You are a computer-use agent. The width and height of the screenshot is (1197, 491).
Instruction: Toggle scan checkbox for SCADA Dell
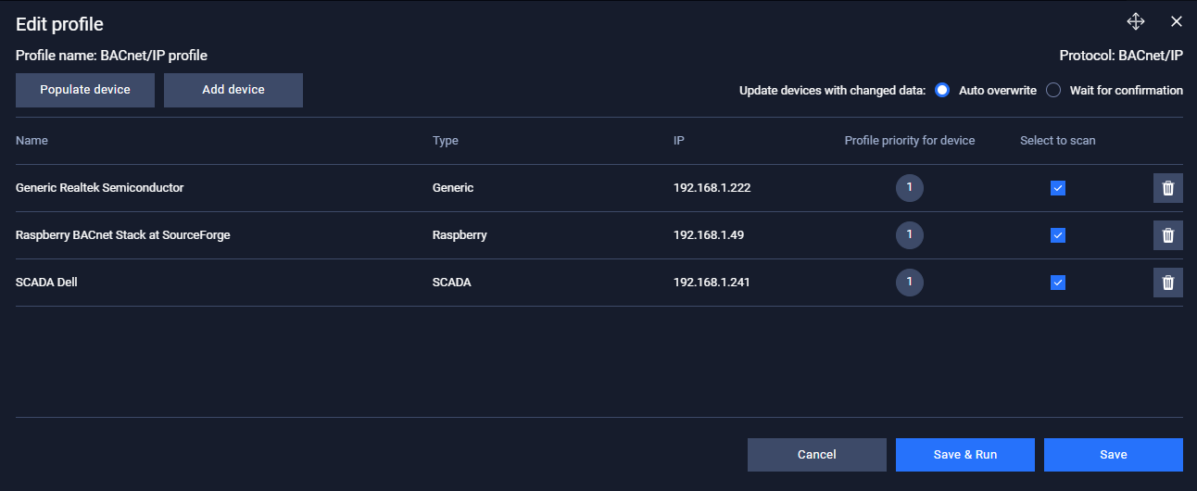click(x=1058, y=283)
